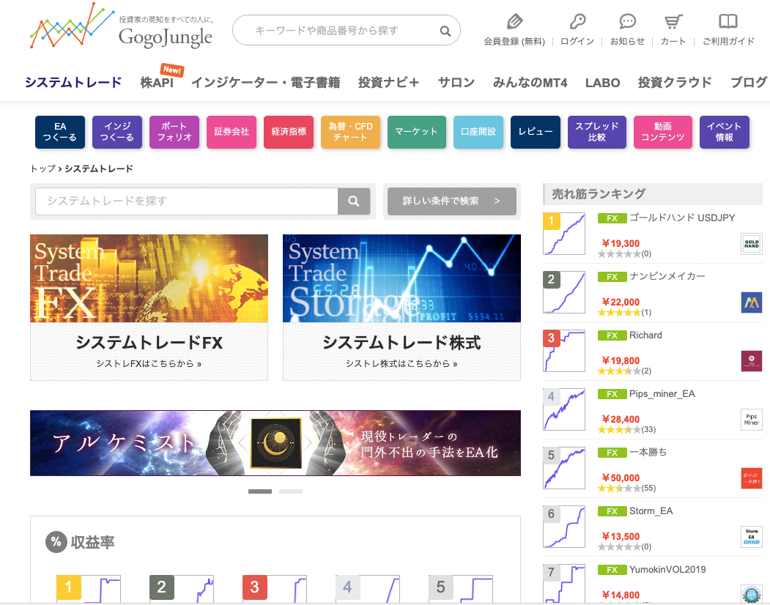Open Pips_miner_EA rank 4 chart thumbnail
Viewport: 770px width, 605px height.
coord(563,409)
